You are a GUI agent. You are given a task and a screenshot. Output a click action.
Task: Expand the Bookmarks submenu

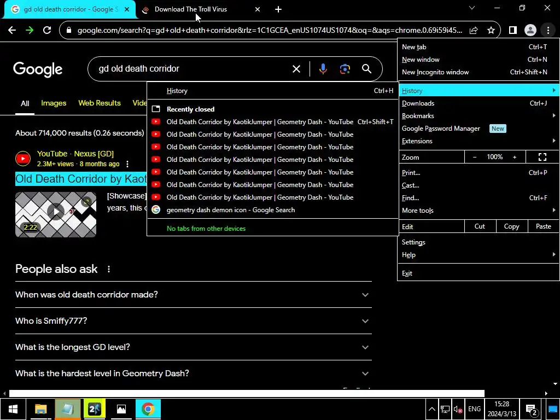pyautogui.click(x=478, y=116)
